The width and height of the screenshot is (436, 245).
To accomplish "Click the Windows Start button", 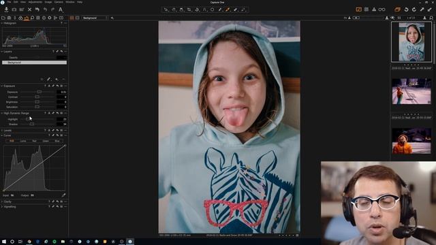I will (4, 242).
